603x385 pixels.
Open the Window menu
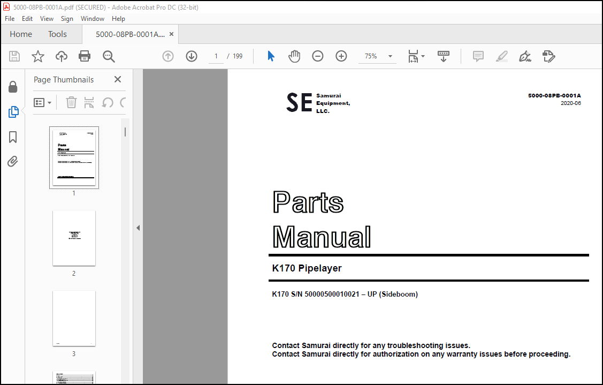point(92,19)
